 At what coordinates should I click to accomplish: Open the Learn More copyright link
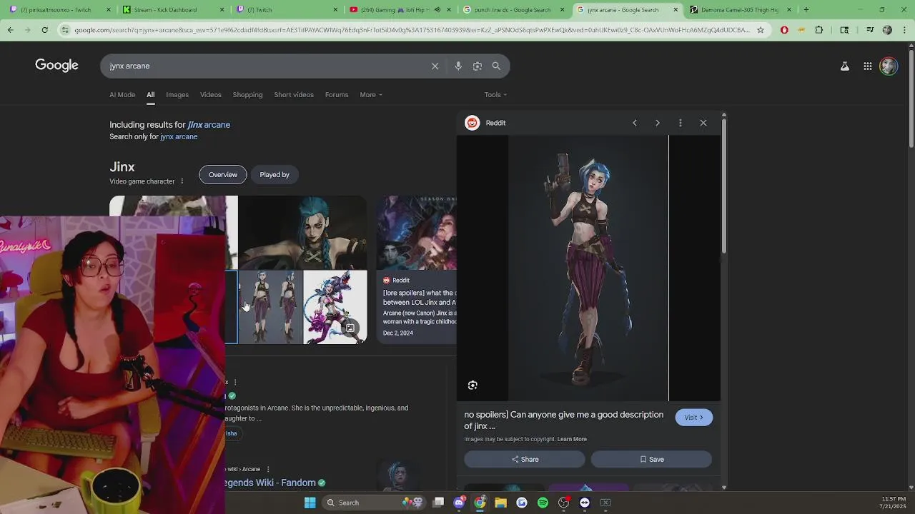coord(572,439)
